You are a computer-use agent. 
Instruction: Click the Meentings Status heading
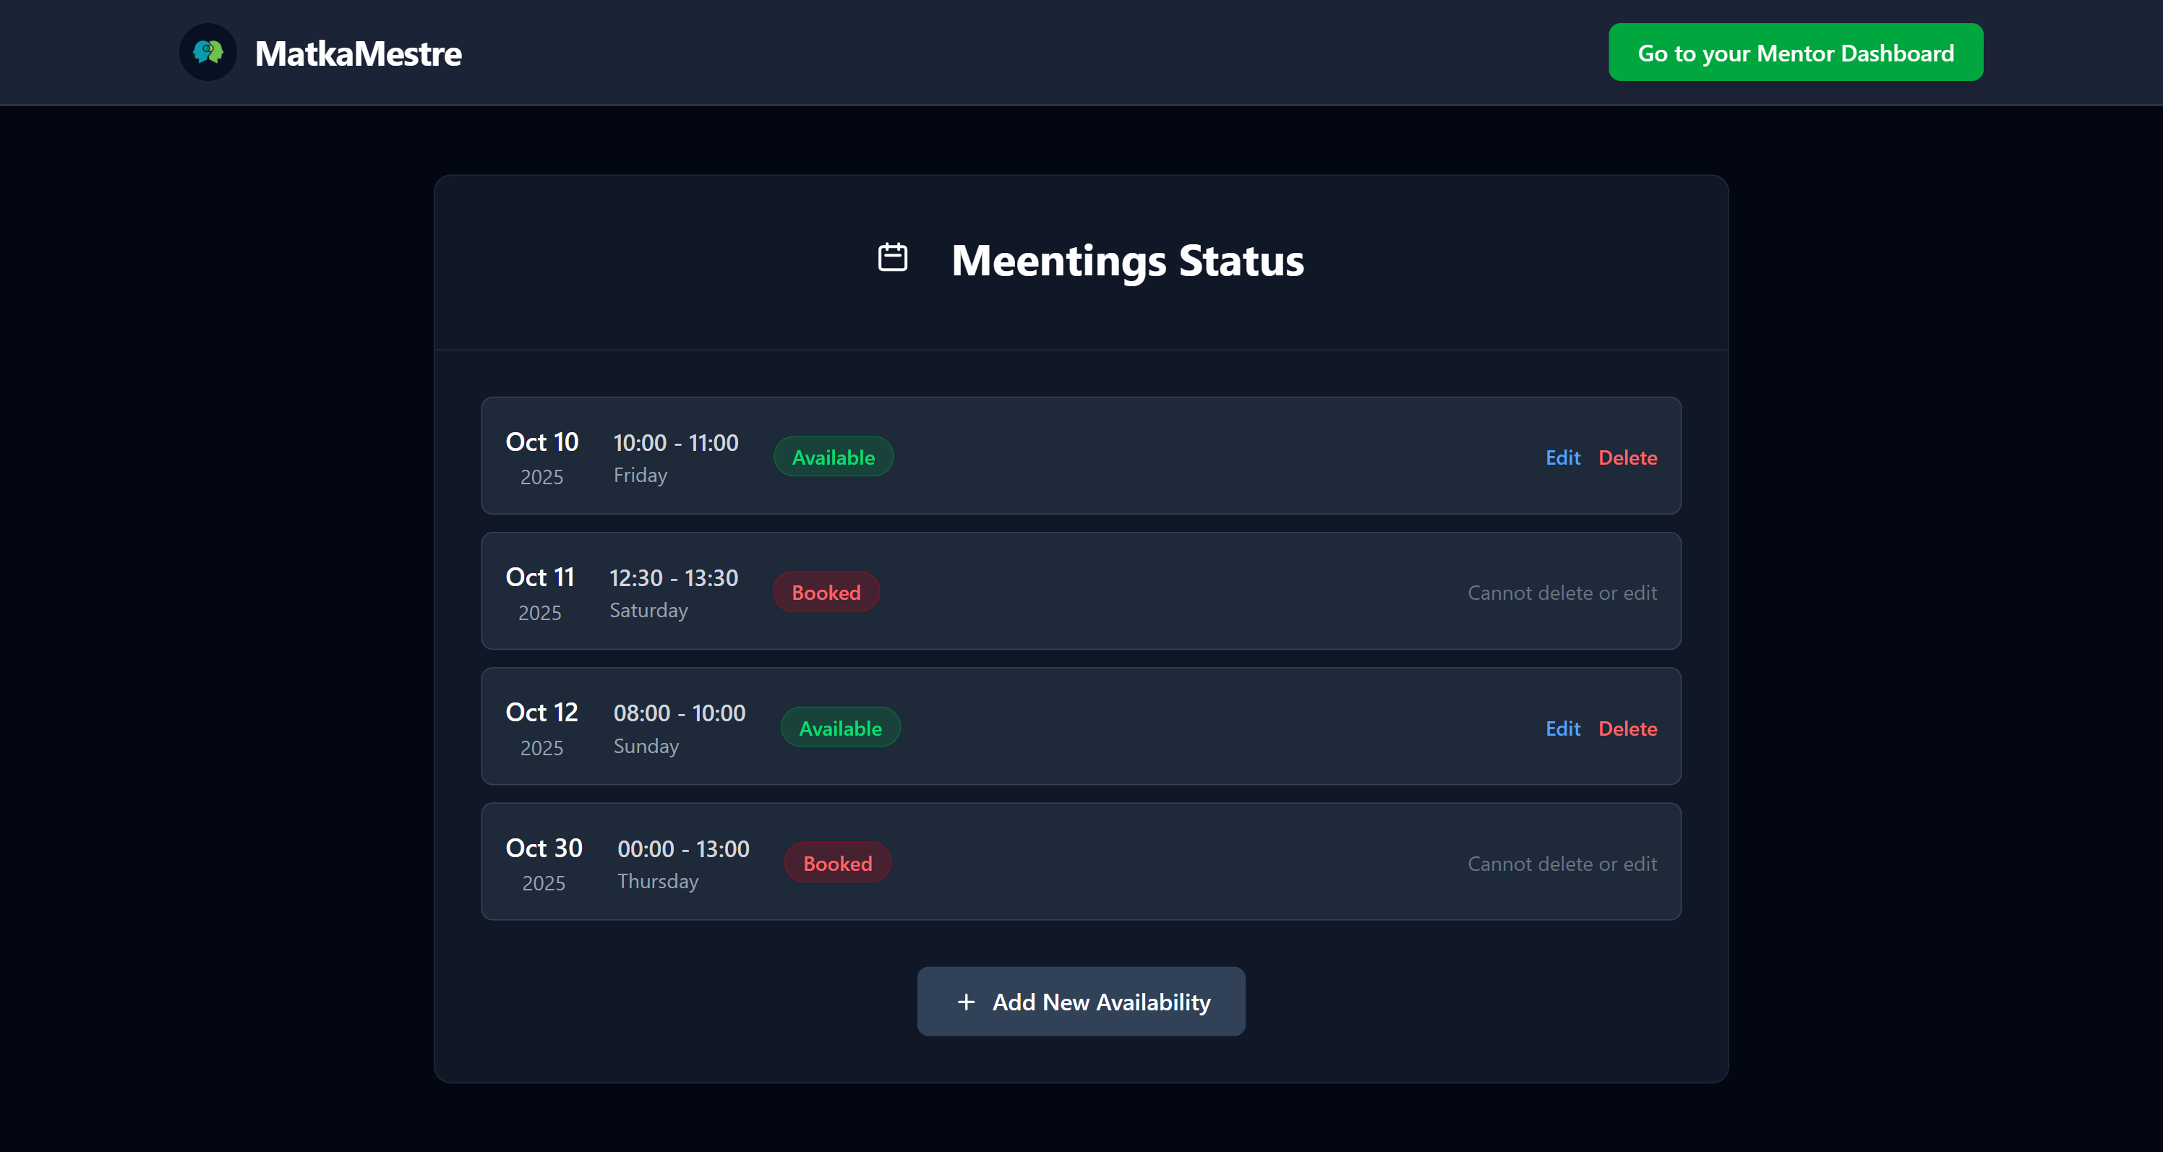(x=1127, y=260)
